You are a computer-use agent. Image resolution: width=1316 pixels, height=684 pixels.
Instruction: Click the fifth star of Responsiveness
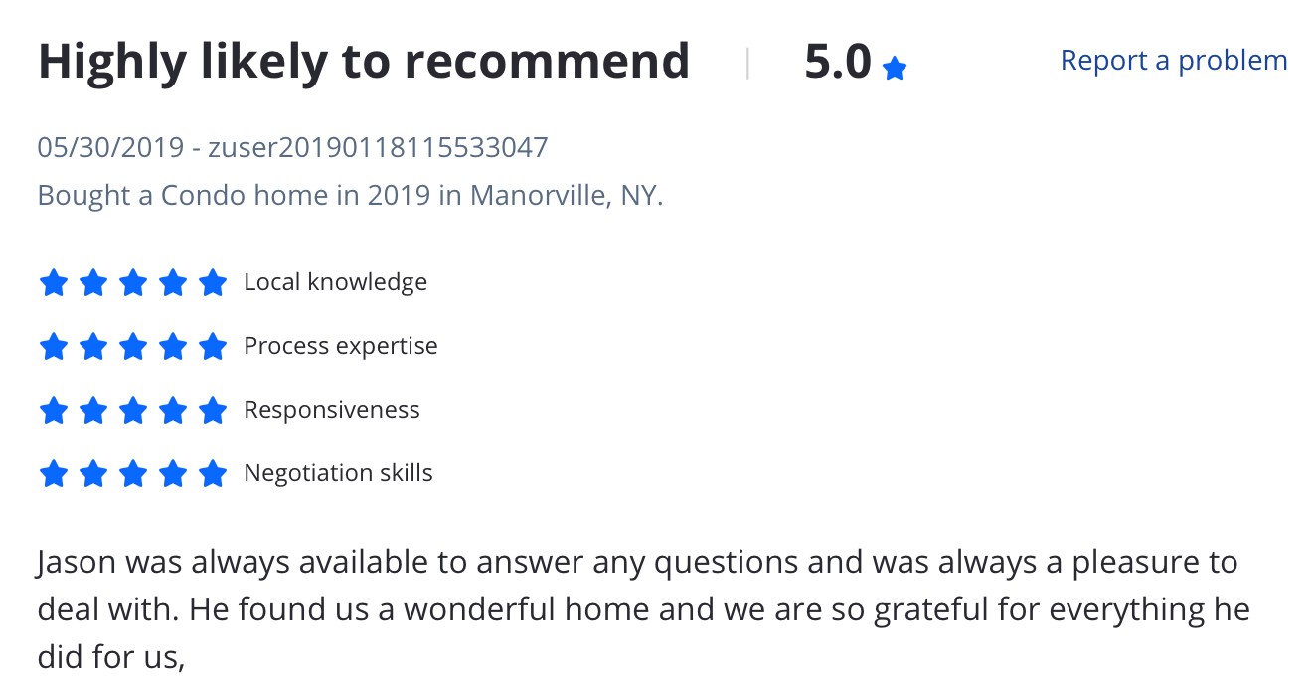(213, 410)
